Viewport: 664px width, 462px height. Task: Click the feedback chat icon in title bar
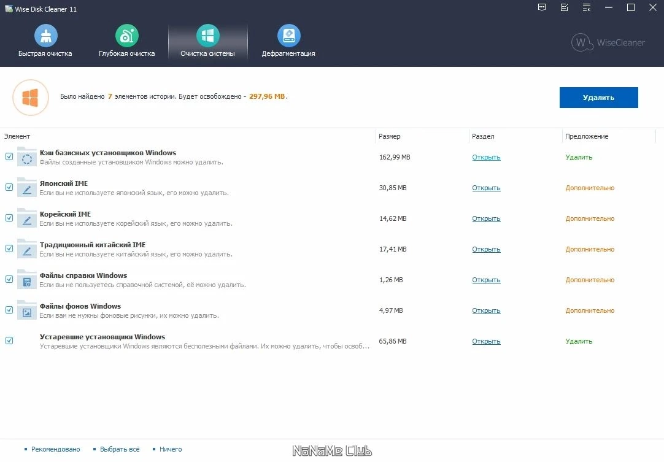click(x=542, y=7)
